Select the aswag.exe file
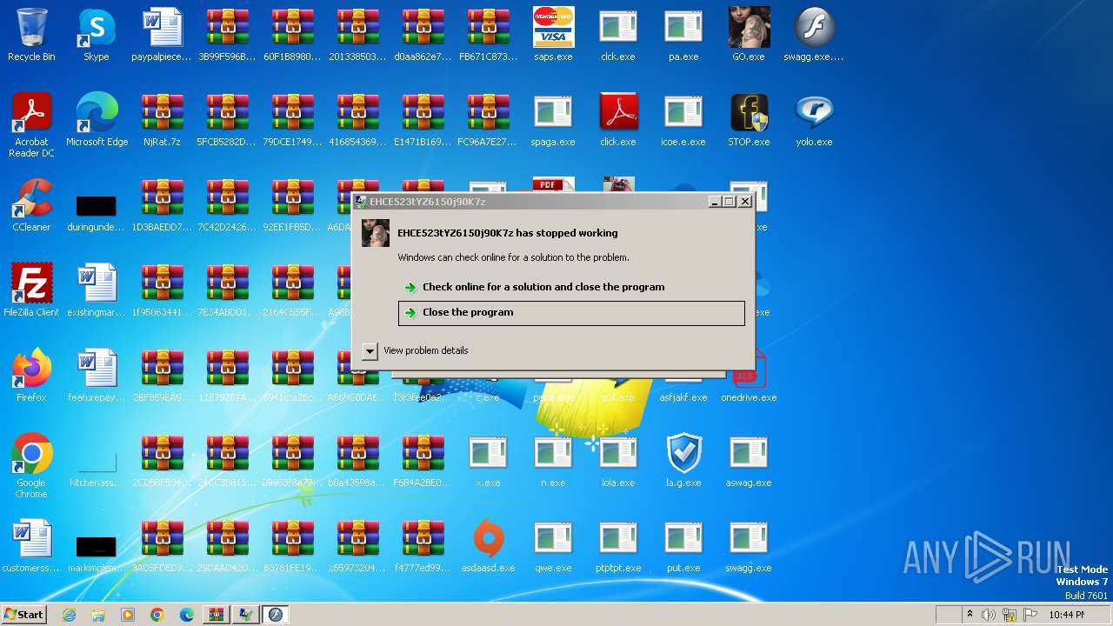The image size is (1113, 626). pos(749,461)
